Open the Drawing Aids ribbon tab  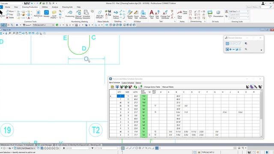67,7
